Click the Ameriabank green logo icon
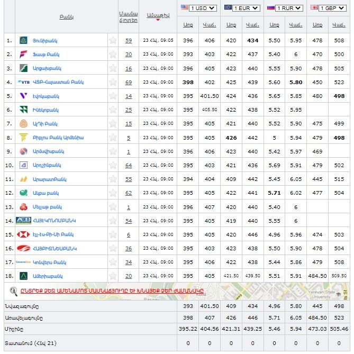This screenshot has height=354, width=354. click(23, 276)
